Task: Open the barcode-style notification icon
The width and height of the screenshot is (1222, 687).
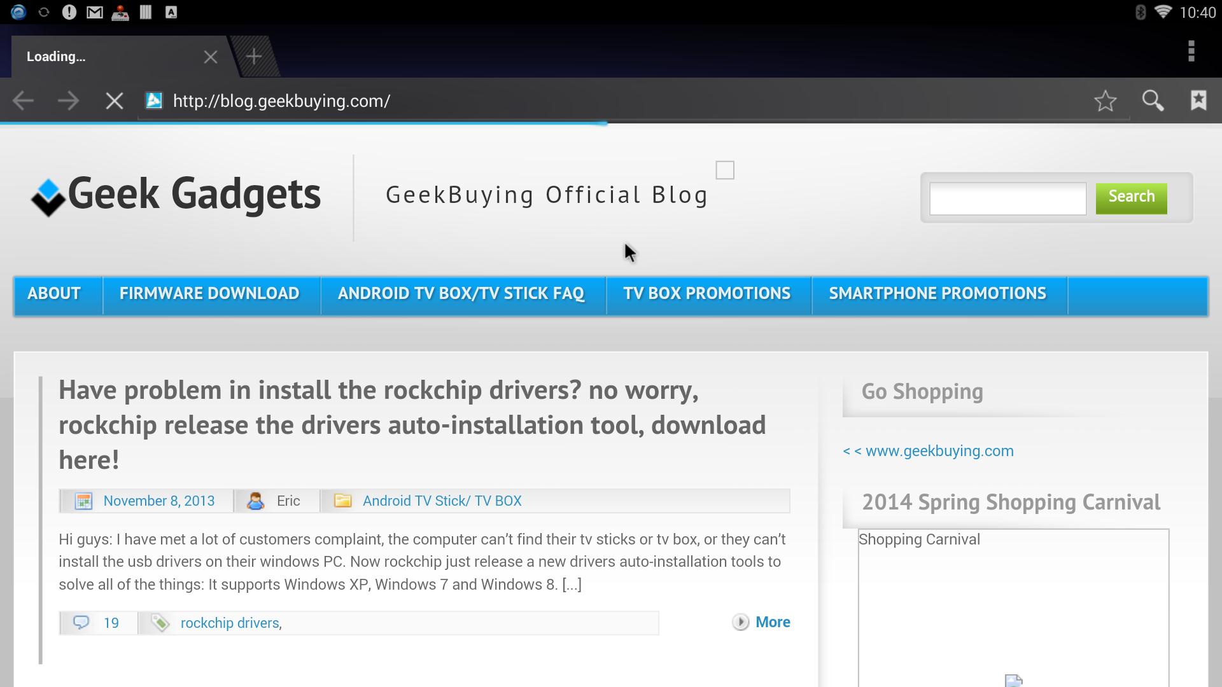Action: 146,12
